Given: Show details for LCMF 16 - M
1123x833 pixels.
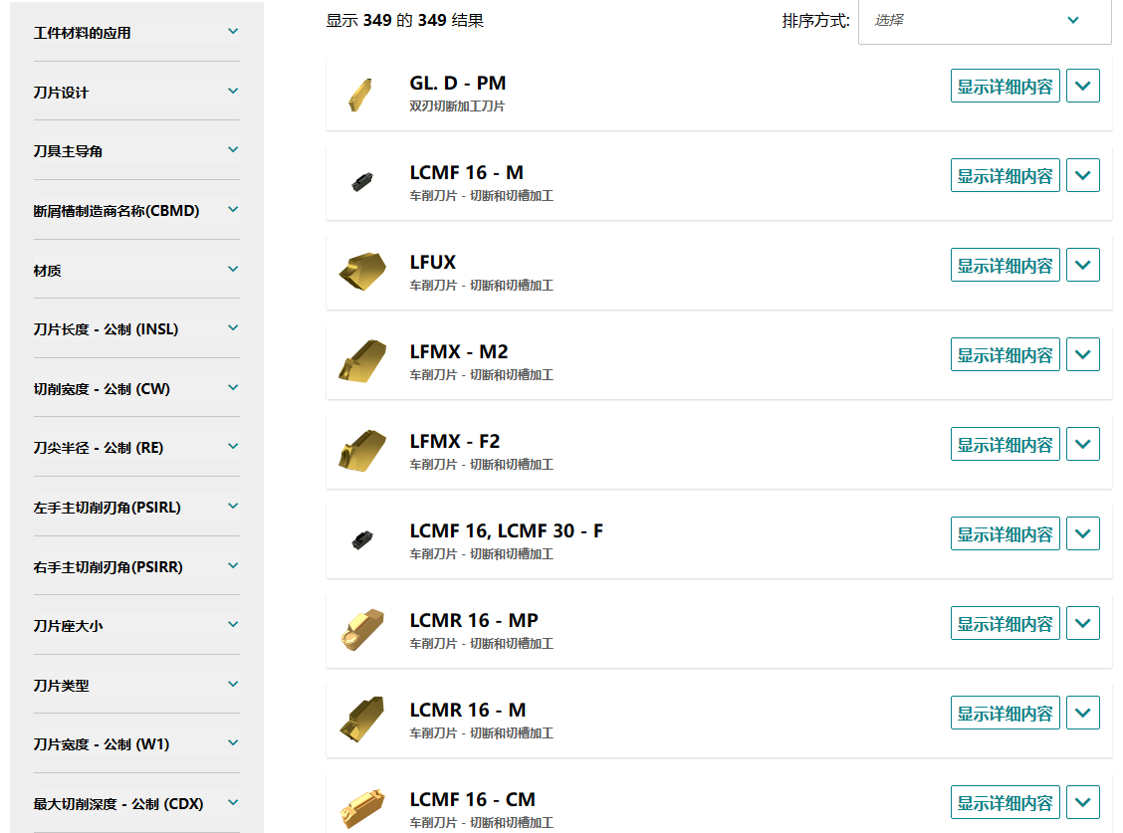Looking at the screenshot, I should click(x=1005, y=176).
